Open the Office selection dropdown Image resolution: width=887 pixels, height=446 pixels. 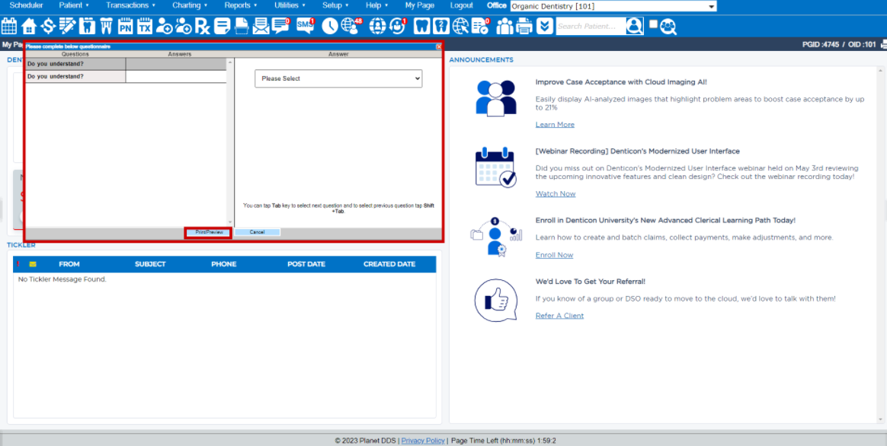[613, 6]
